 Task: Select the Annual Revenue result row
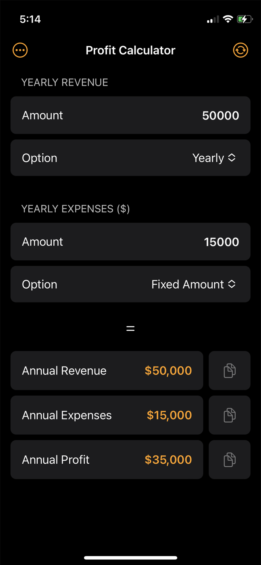[x=107, y=370]
